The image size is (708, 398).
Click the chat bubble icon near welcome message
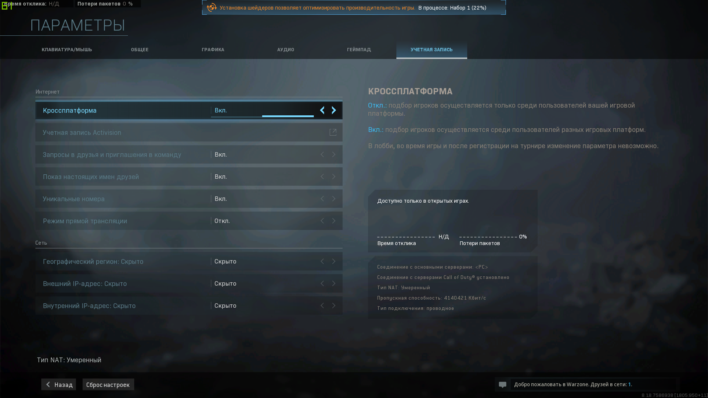503,385
